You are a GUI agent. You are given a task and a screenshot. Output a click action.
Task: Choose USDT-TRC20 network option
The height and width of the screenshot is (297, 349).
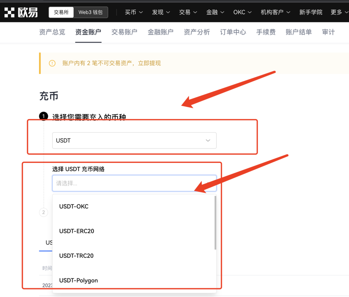point(134,256)
